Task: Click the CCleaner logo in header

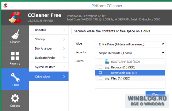Action: click(x=15, y=18)
